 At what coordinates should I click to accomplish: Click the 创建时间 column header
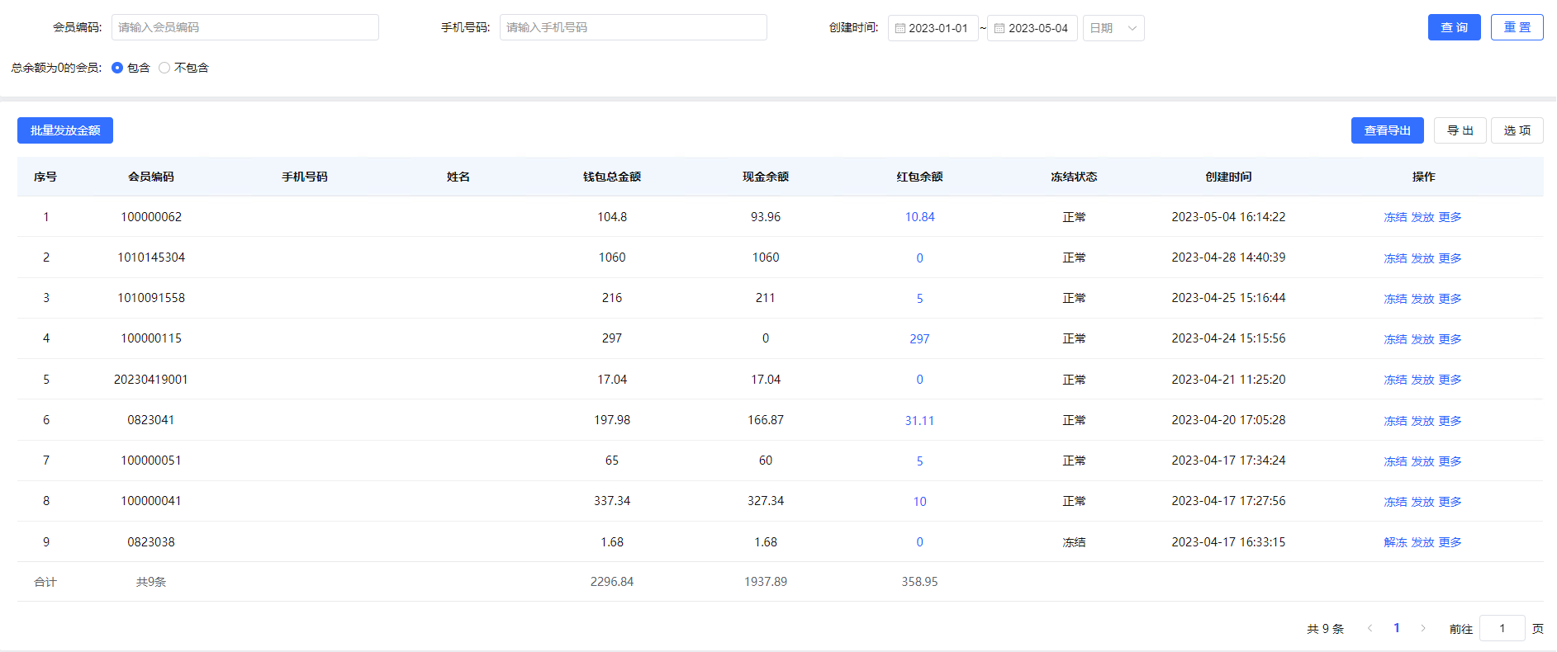pos(1228,177)
